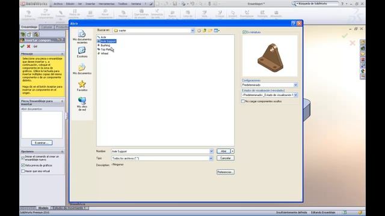Select the Bushing file
385x216 pixels.
coord(103,46)
